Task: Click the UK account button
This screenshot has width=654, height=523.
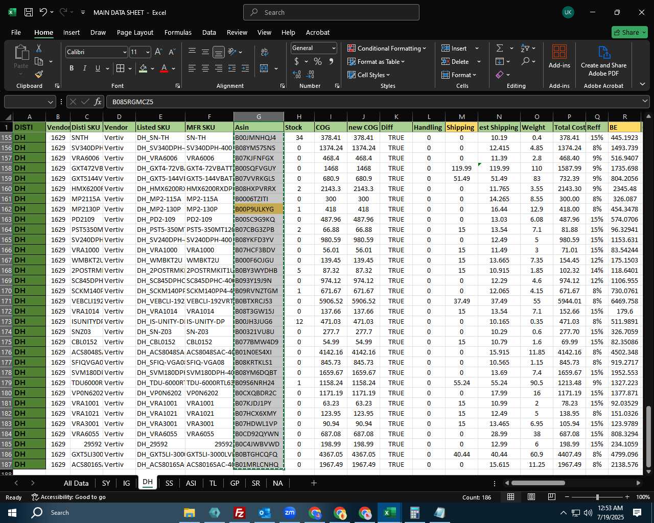Action: (568, 12)
